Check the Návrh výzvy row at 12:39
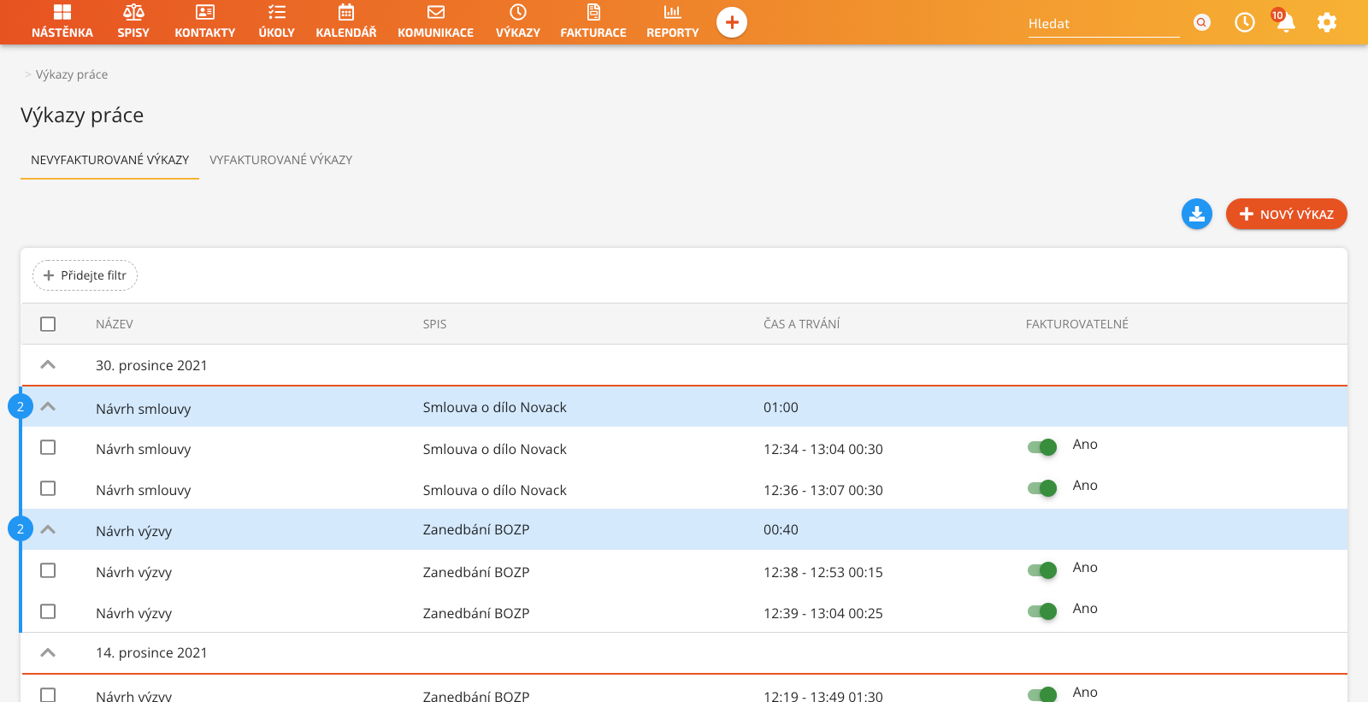Image resolution: width=1368 pixels, height=702 pixels. pos(48,611)
